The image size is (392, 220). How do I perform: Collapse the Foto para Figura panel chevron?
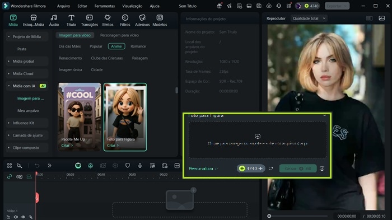click(x=324, y=115)
